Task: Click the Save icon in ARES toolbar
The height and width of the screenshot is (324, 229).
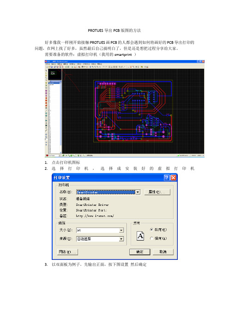Action: pyautogui.click(x=52, y=67)
